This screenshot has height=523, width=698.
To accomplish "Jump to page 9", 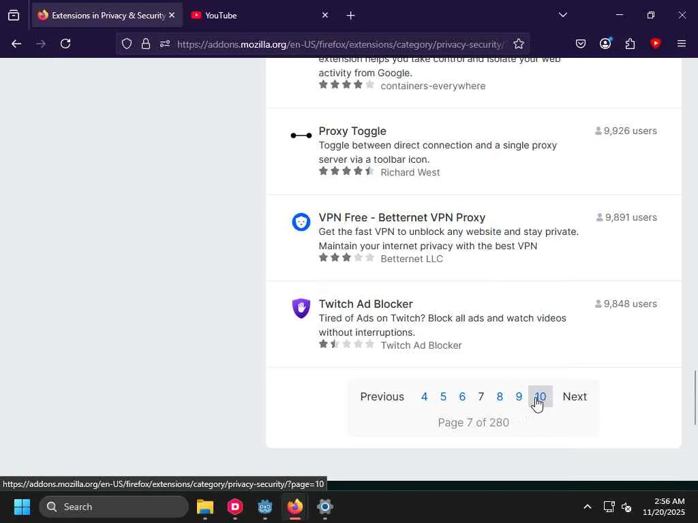I will tap(519, 397).
